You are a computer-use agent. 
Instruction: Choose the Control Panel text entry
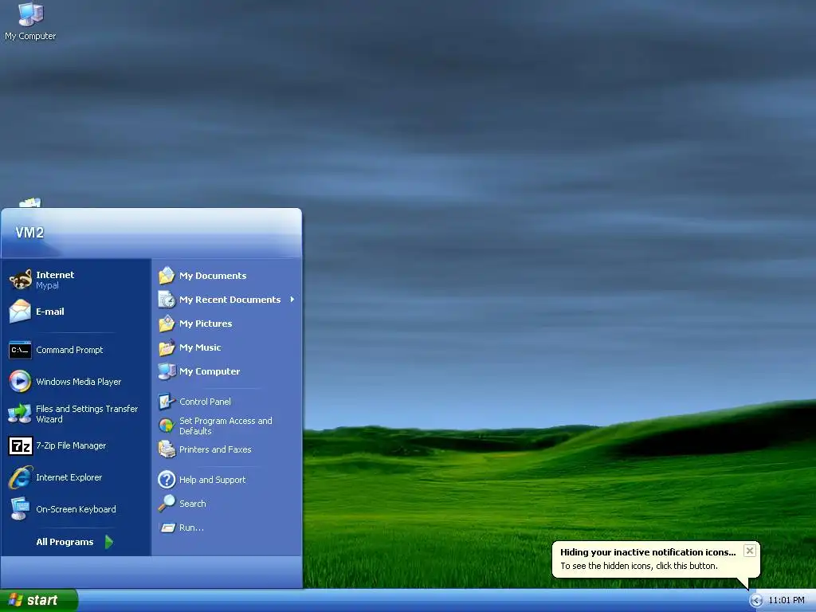click(205, 402)
